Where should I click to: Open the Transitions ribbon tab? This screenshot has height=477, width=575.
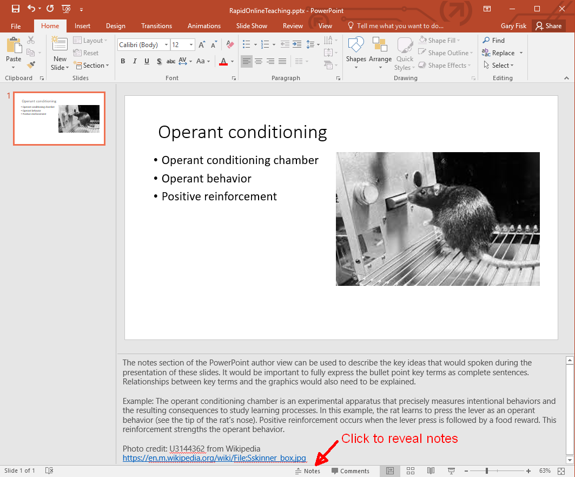156,25
